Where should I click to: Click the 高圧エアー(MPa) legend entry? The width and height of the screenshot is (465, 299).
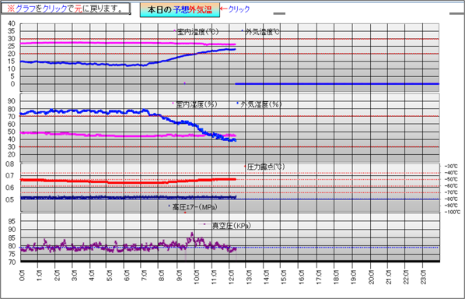click(193, 207)
